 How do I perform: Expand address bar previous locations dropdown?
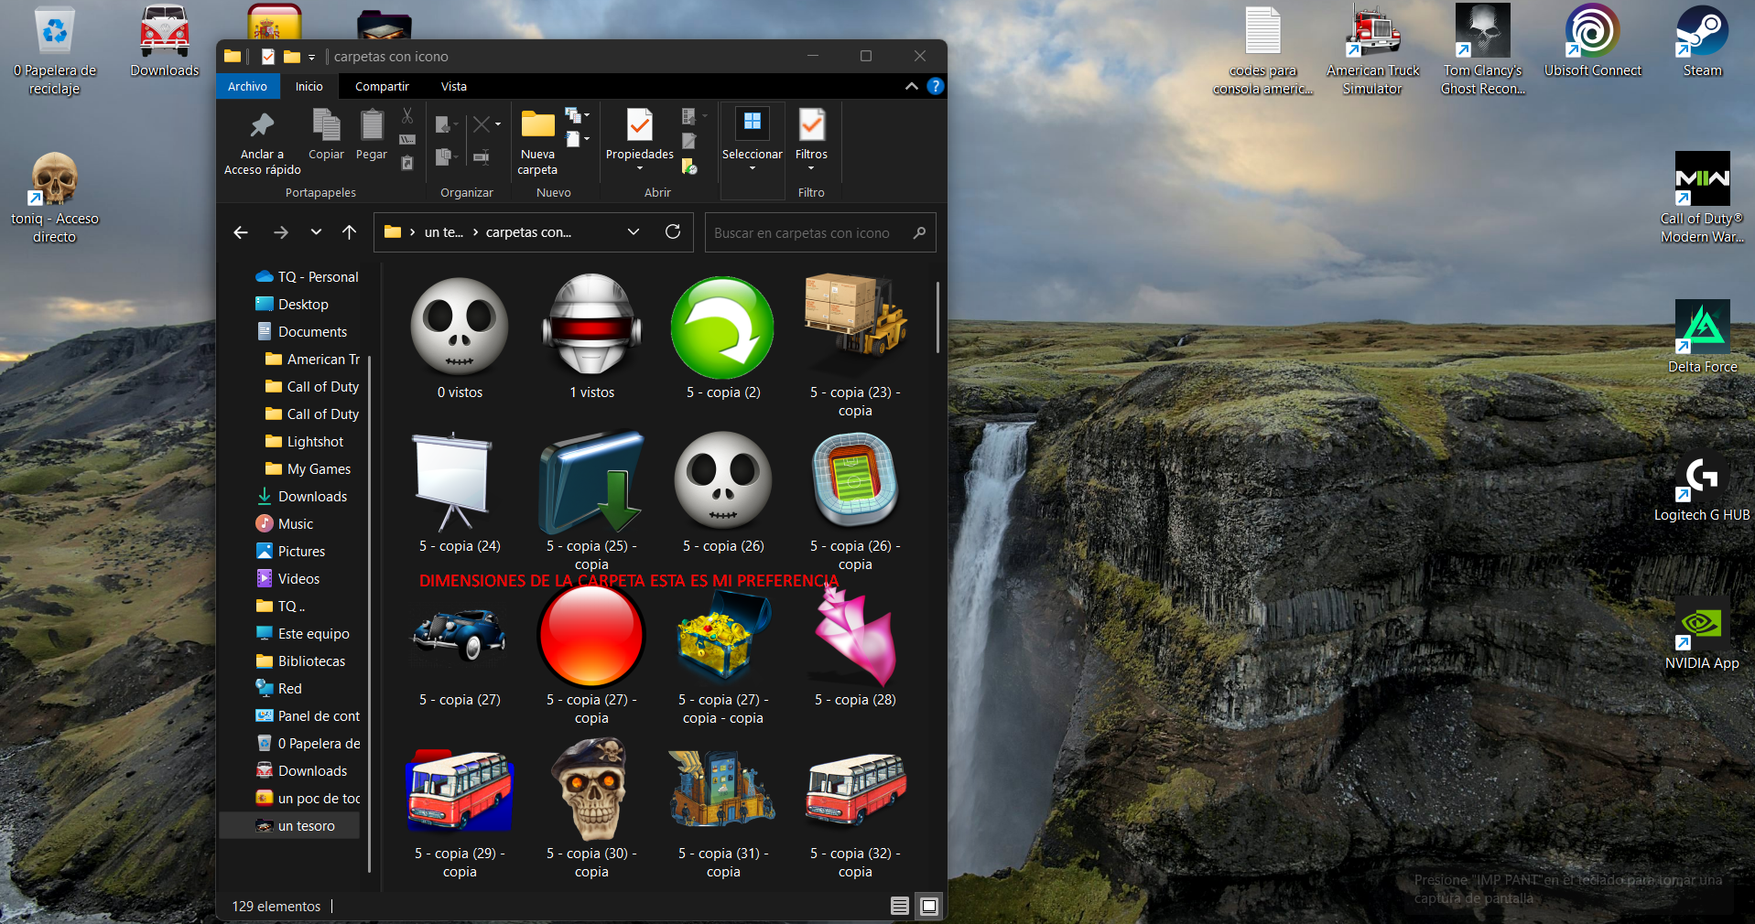tap(634, 232)
